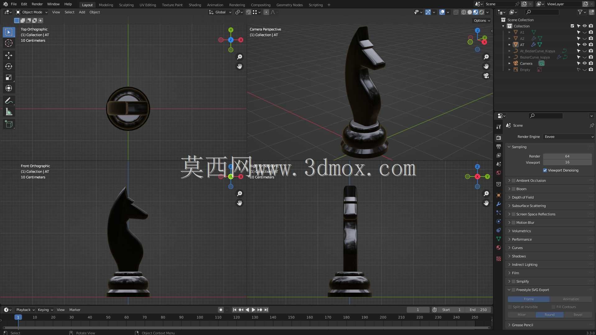Switch to Shading workspace tab
The height and width of the screenshot is (335, 596).
point(195,5)
